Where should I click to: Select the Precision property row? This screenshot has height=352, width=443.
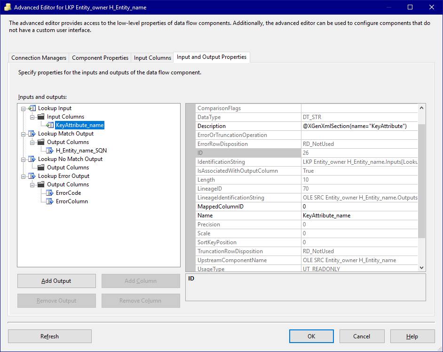point(307,224)
